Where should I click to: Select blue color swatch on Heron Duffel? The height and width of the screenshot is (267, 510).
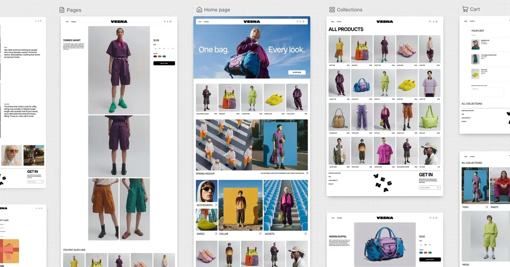point(421,253)
